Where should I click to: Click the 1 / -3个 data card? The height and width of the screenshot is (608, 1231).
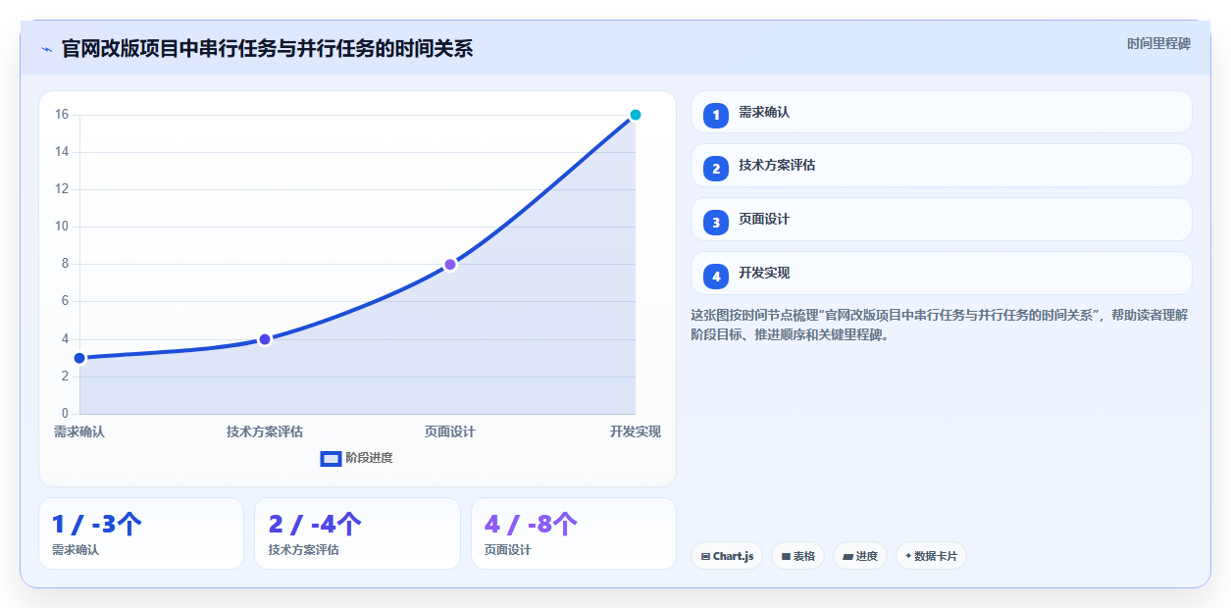tap(141, 533)
